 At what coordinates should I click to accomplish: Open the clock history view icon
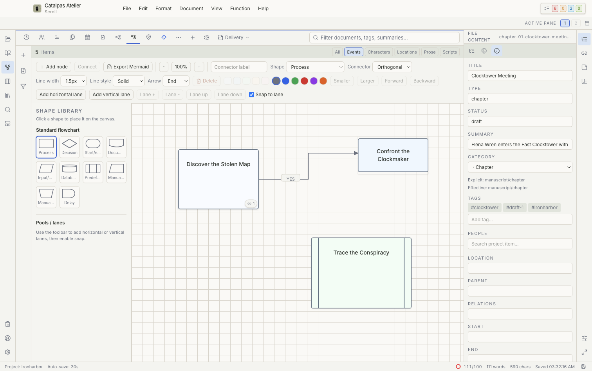point(26,38)
